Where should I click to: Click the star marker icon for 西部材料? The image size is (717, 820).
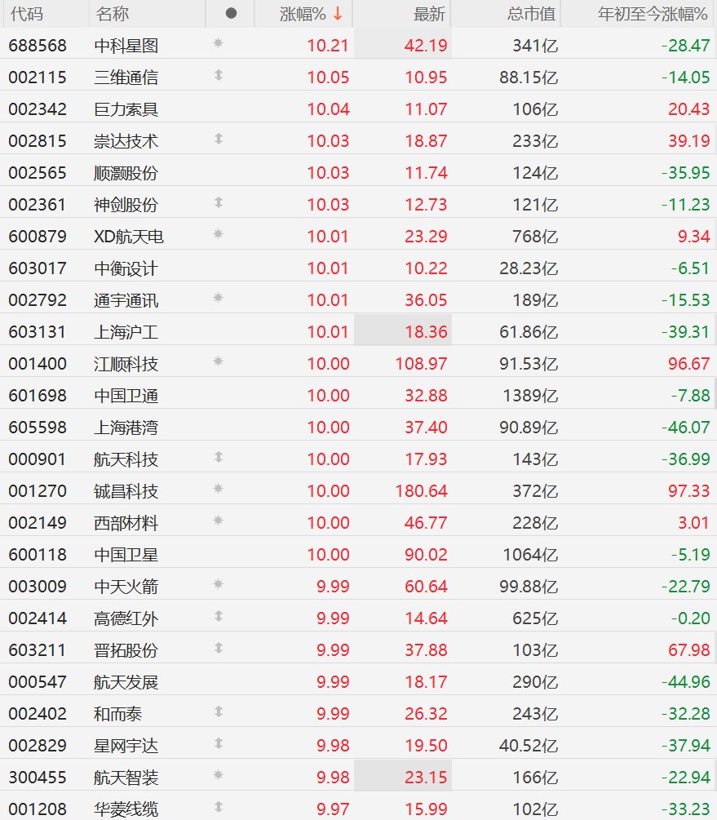(x=219, y=521)
